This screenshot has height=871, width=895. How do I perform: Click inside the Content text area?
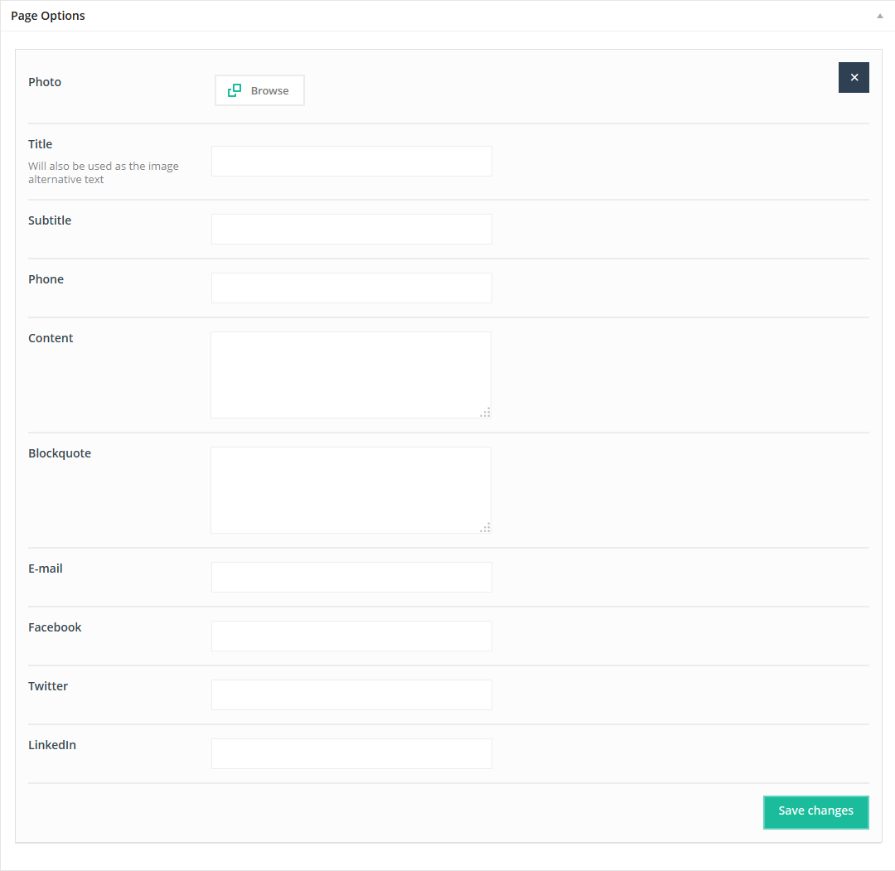(351, 375)
